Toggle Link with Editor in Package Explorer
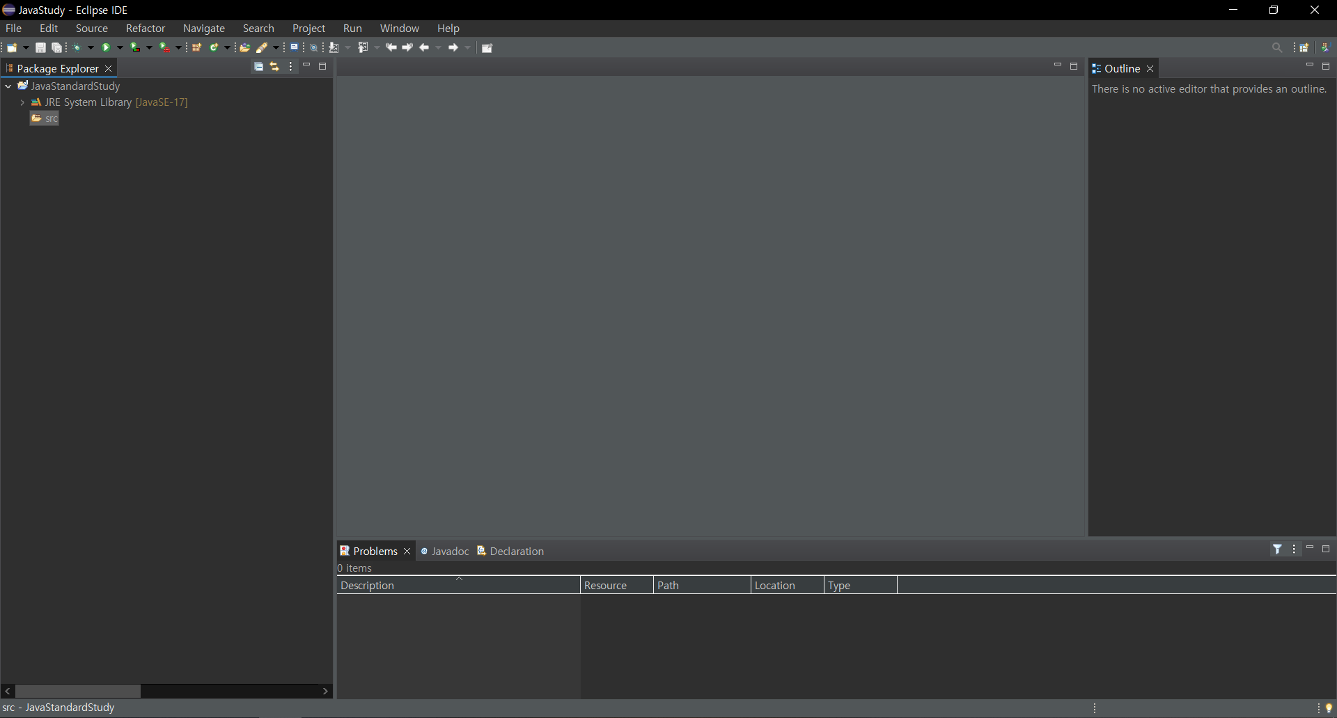1337x718 pixels. pos(274,67)
